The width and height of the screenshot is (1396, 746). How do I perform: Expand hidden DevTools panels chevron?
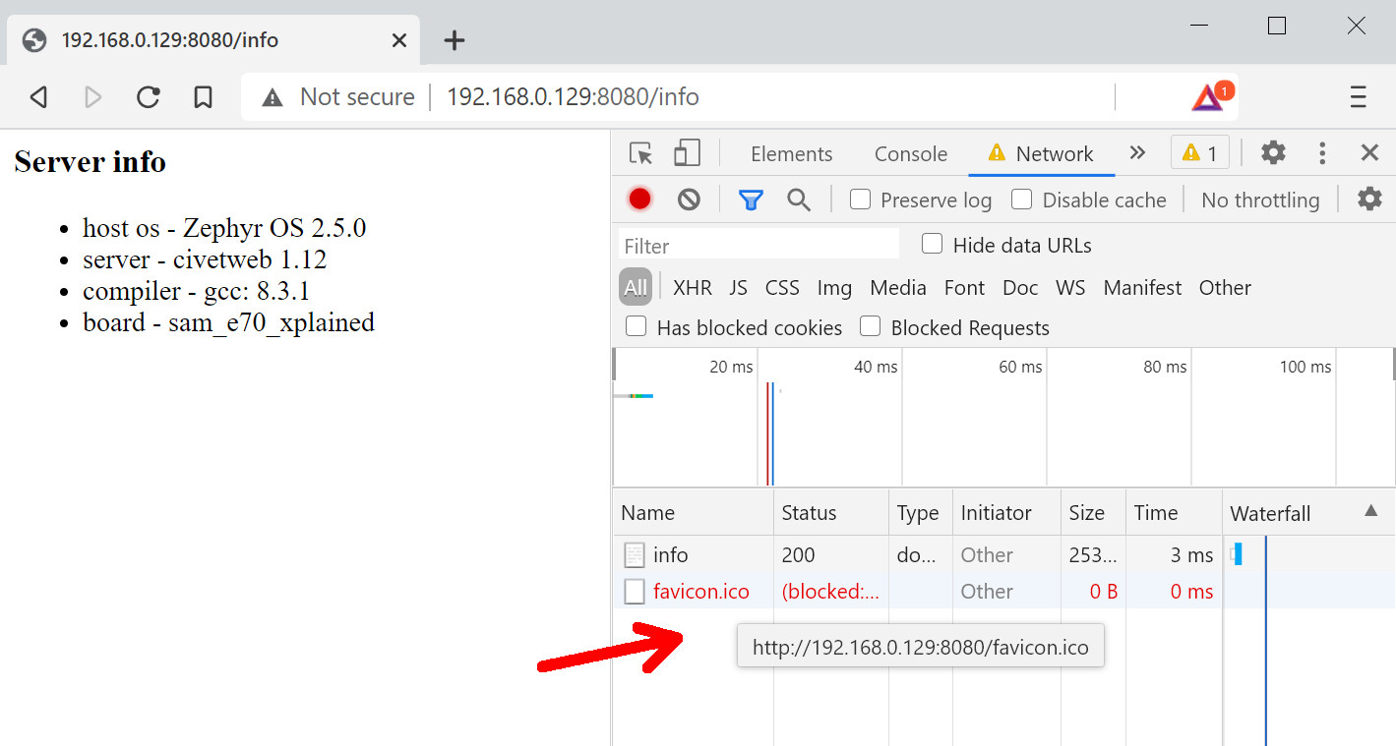(x=1137, y=152)
